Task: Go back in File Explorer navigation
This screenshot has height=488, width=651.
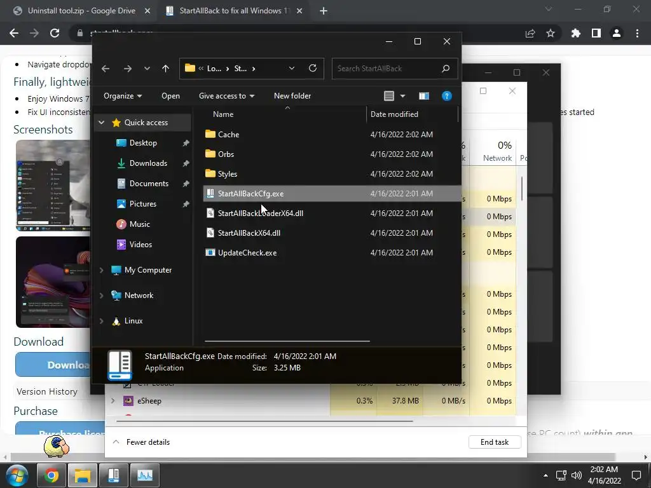Action: click(106, 69)
